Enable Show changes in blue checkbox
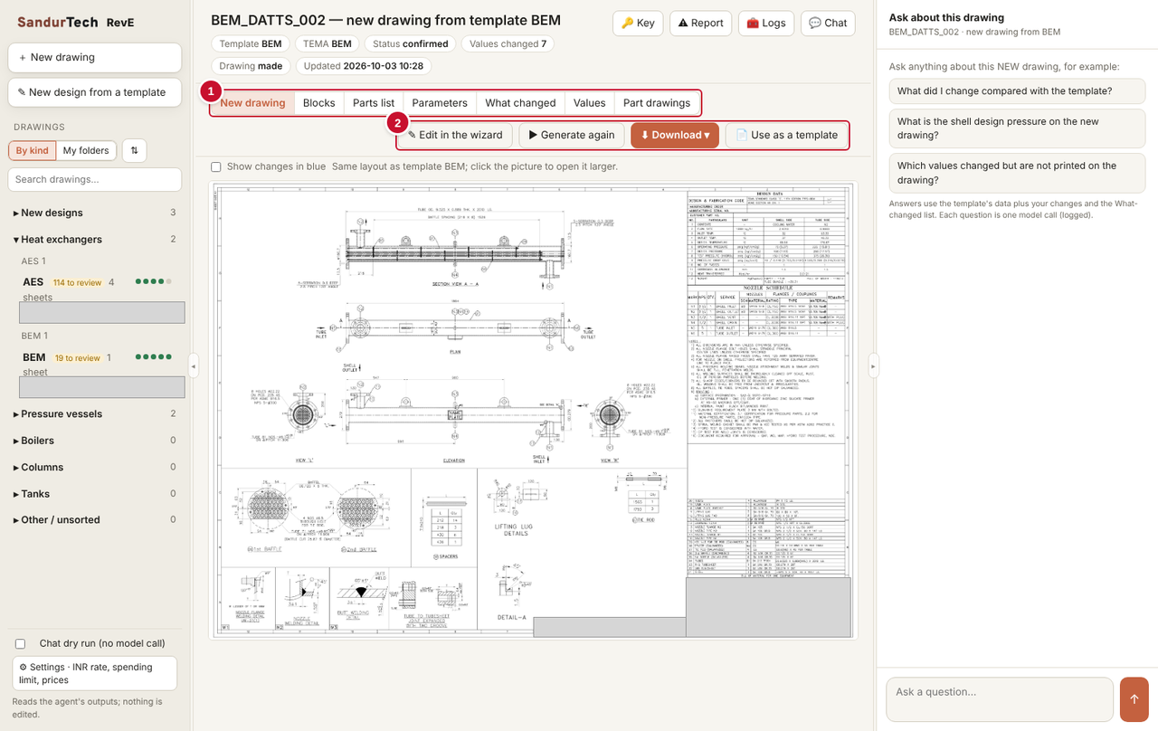 pos(216,166)
